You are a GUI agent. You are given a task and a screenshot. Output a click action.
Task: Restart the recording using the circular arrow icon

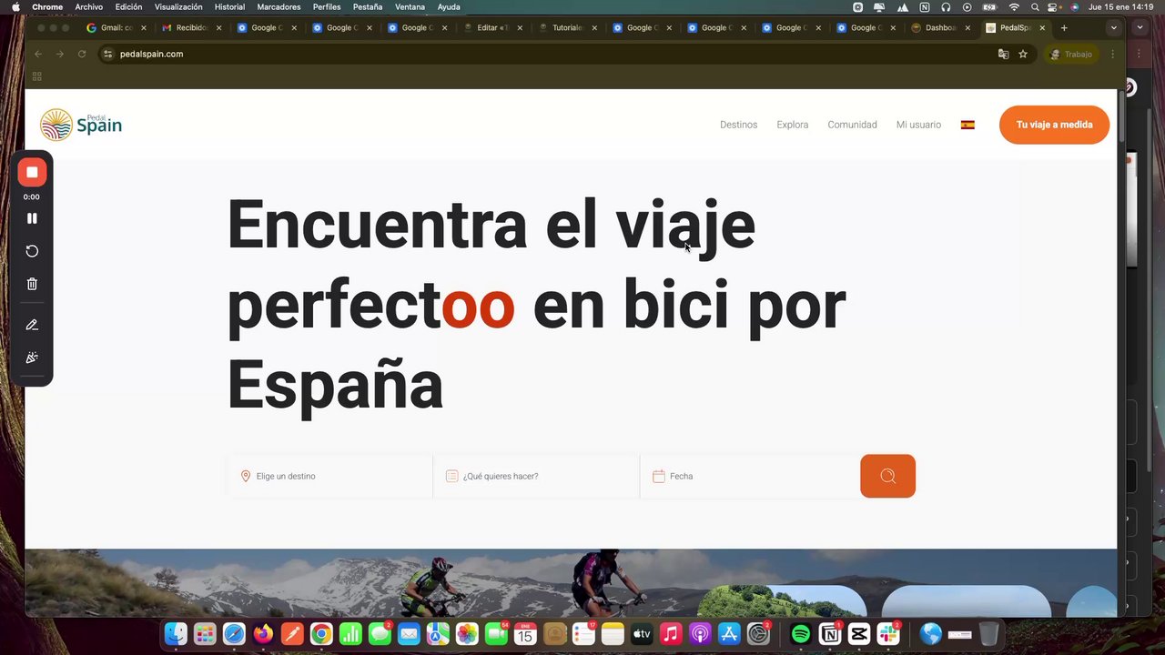pos(32,251)
